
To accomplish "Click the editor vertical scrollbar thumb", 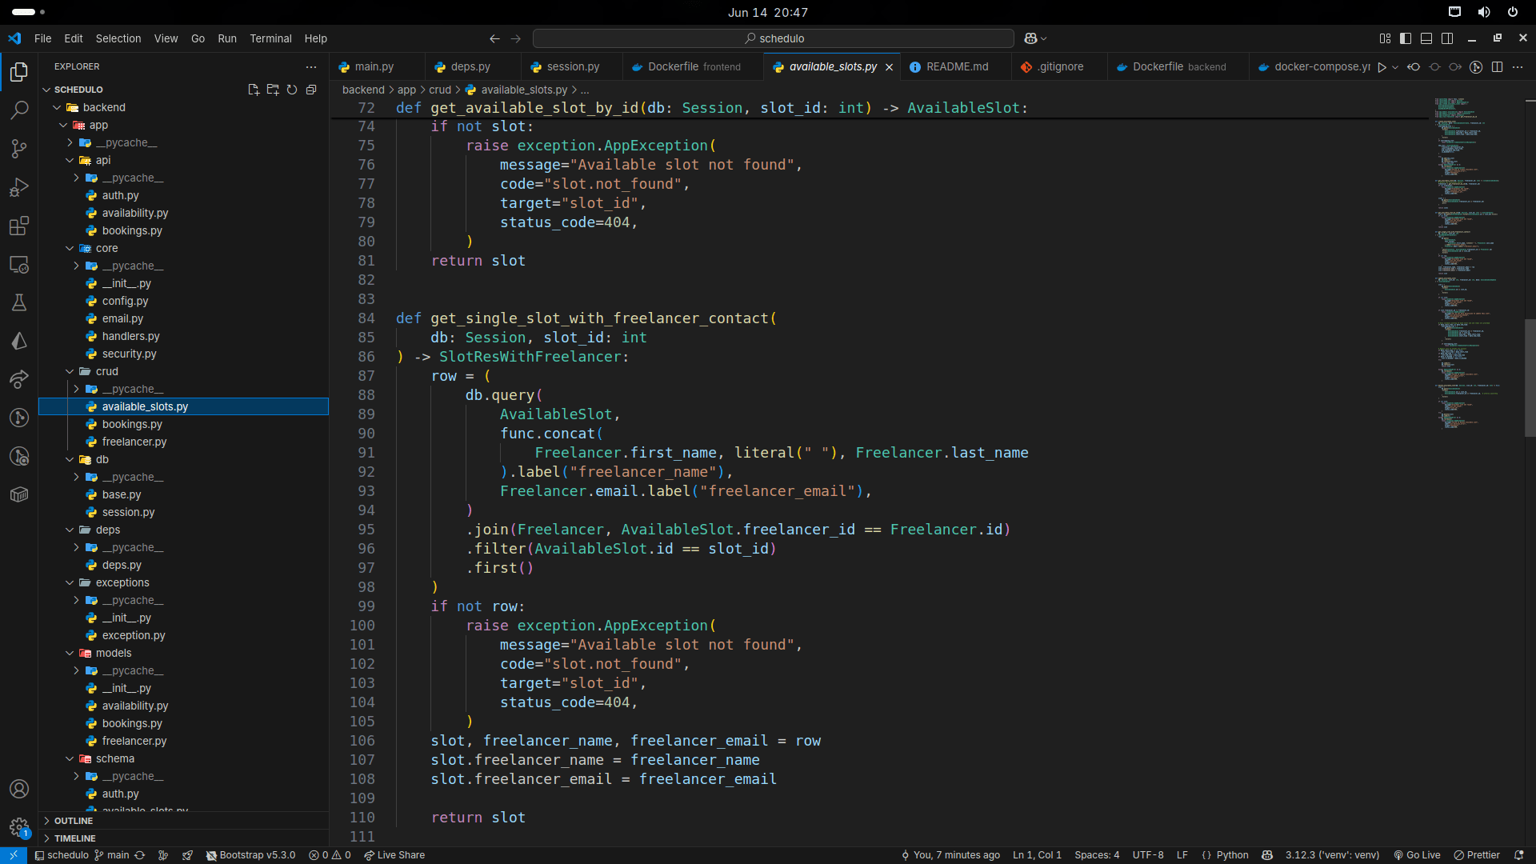I will point(1530,378).
